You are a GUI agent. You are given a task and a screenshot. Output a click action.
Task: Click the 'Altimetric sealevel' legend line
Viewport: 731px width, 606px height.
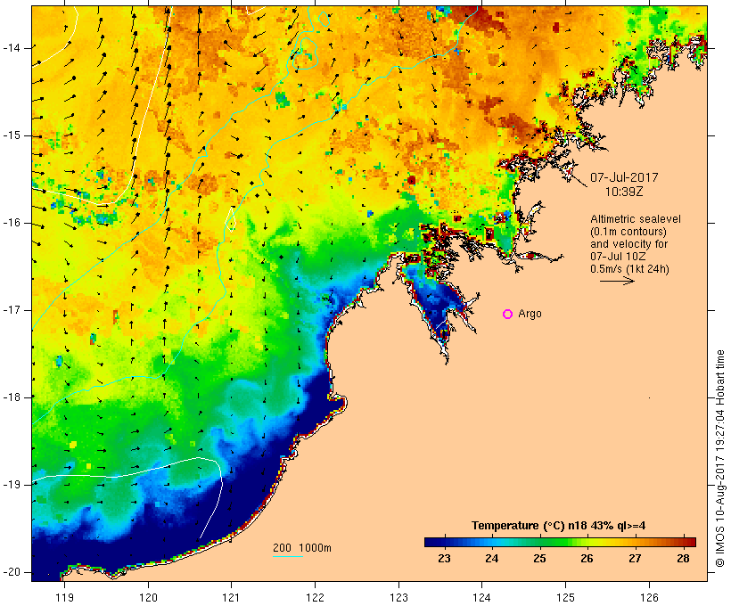pos(636,219)
